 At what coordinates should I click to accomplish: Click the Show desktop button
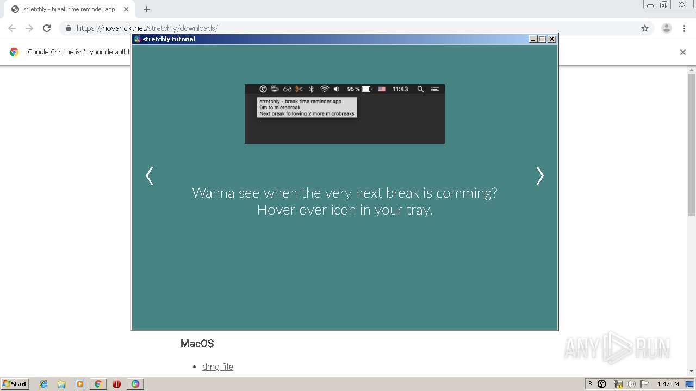[690, 384]
